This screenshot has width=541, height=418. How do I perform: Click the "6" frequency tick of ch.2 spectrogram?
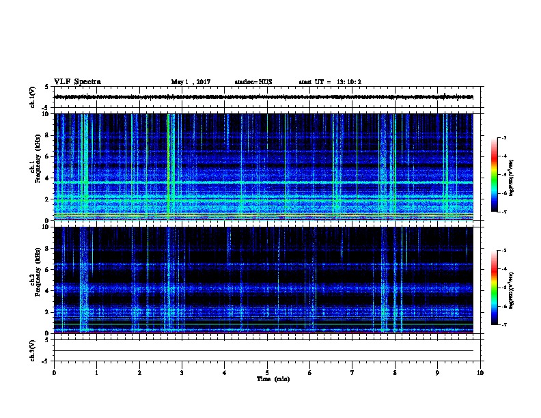point(48,270)
